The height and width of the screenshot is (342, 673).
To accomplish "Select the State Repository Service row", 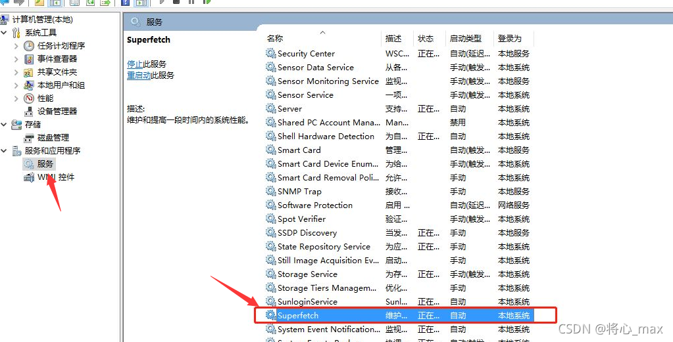I will pos(399,247).
